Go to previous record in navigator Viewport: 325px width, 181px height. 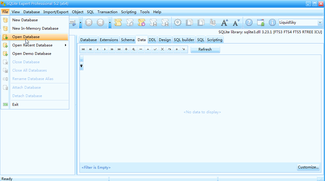tap(97, 49)
